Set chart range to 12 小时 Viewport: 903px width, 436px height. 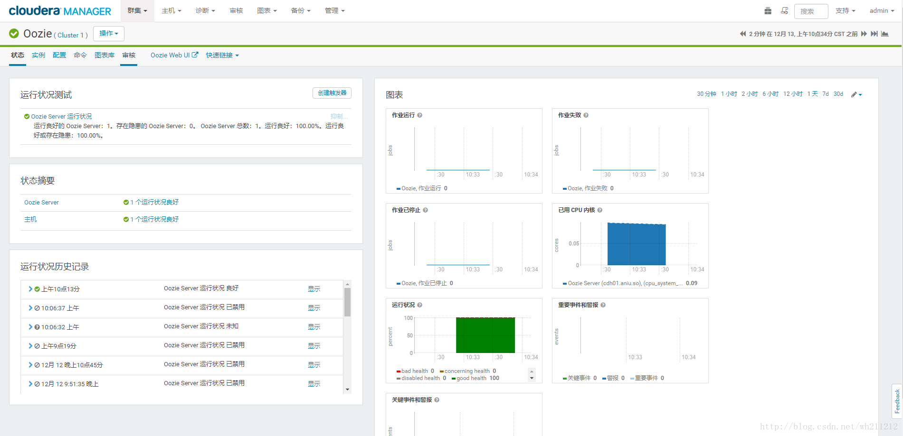coord(793,94)
